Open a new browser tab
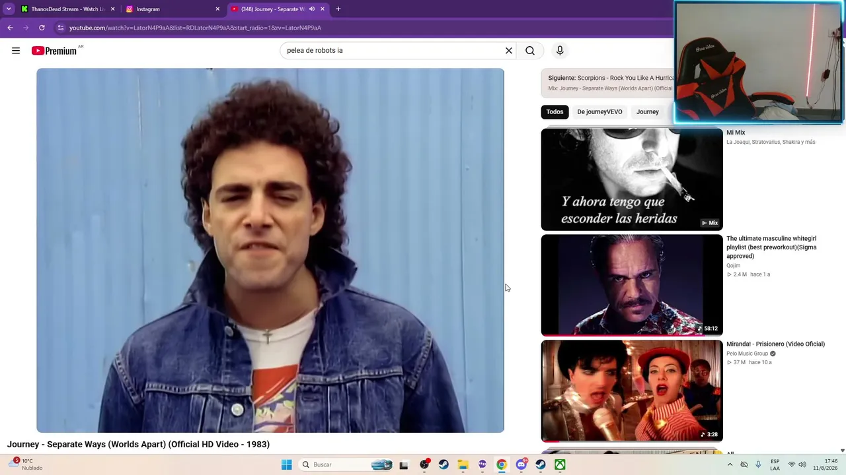The height and width of the screenshot is (475, 846). (338, 9)
